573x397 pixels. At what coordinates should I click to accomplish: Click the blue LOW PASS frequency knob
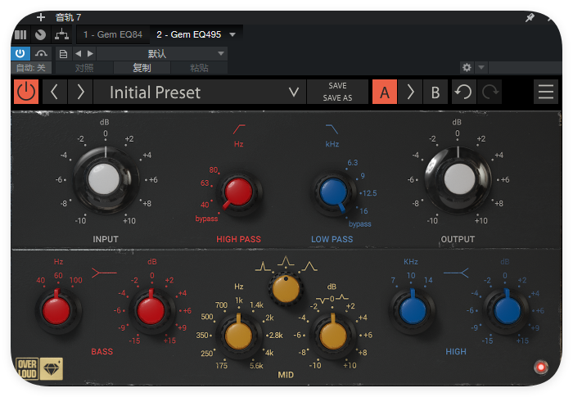333,192
